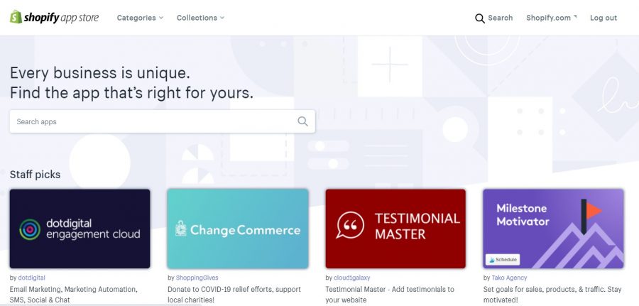Expand the Collections dropdown menu
The image size is (639, 306).
click(x=200, y=18)
